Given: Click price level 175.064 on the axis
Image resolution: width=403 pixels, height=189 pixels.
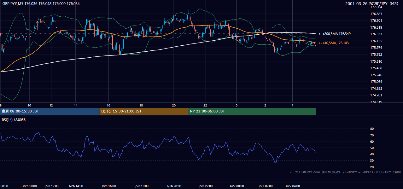Looking at the screenshot, I should pyautogui.click(x=376, y=82).
